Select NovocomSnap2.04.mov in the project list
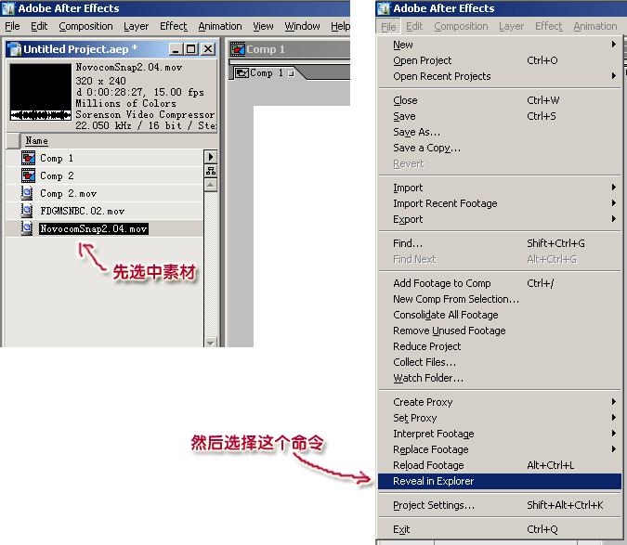Image resolution: width=627 pixels, height=545 pixels. pyautogui.click(x=94, y=228)
